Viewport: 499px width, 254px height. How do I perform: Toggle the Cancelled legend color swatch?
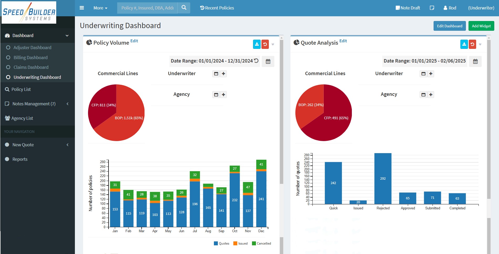(x=254, y=243)
